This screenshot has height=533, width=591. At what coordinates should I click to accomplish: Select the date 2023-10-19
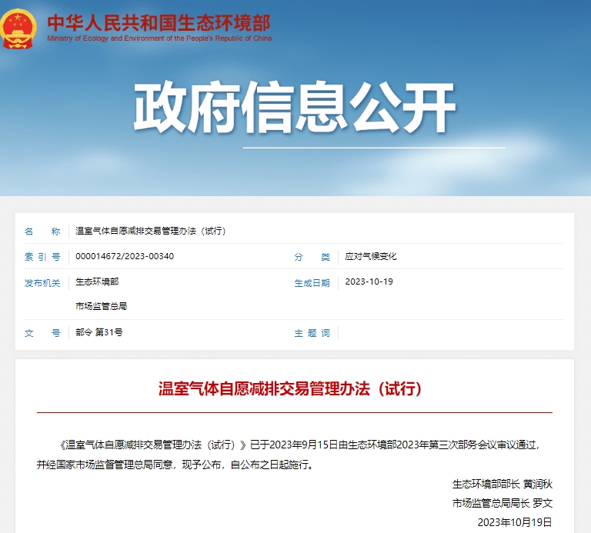coord(369,281)
